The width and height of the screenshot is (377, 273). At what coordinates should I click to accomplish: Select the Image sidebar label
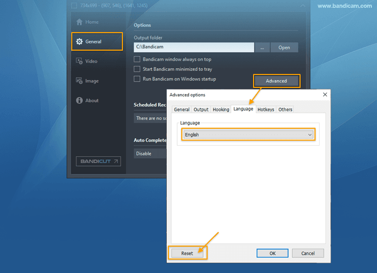tap(92, 81)
